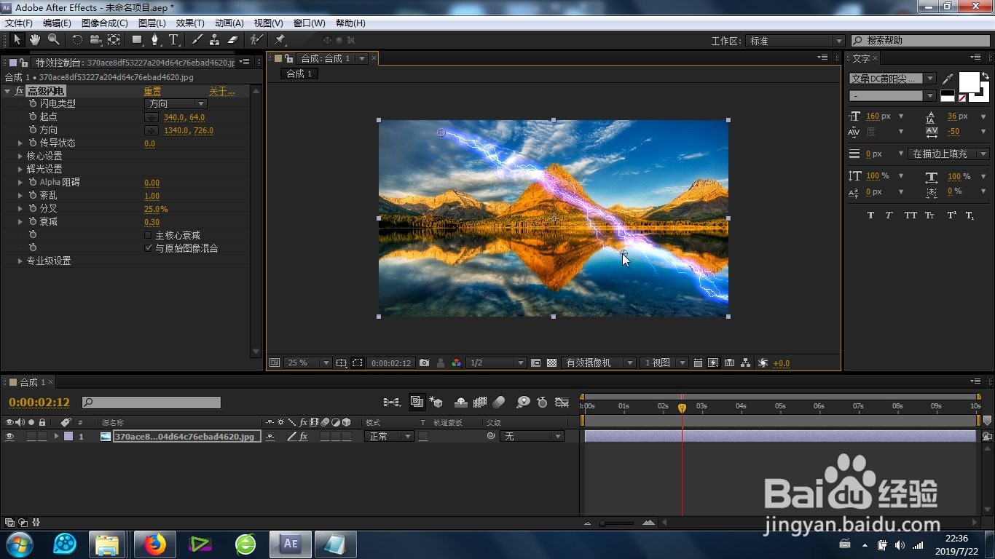Click the 关于... link
Viewport: 995px width, 559px height.
[222, 91]
